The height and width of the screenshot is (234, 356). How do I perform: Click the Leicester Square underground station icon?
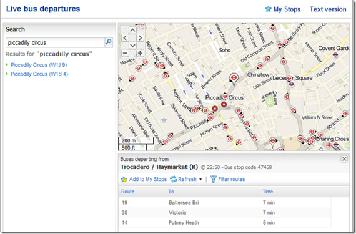[x=292, y=84]
